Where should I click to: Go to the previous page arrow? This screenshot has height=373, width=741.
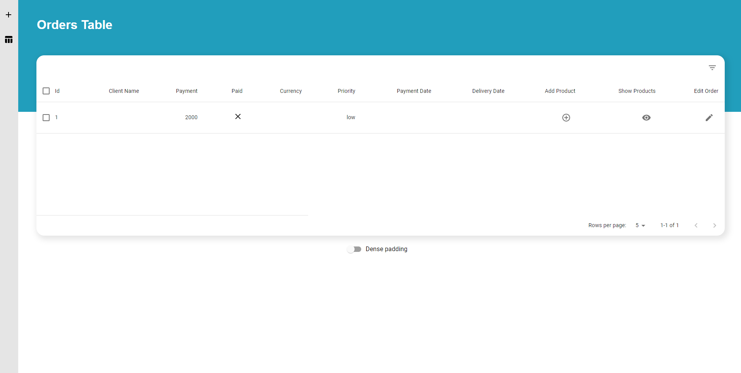click(x=696, y=226)
